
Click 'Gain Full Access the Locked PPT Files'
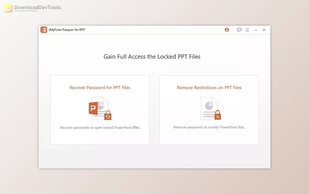point(152,57)
